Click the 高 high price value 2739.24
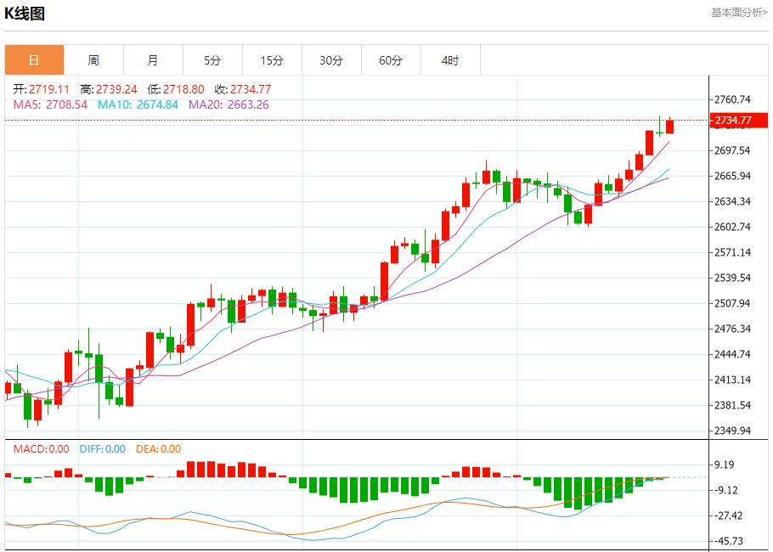The width and height of the screenshot is (773, 552). (x=116, y=89)
